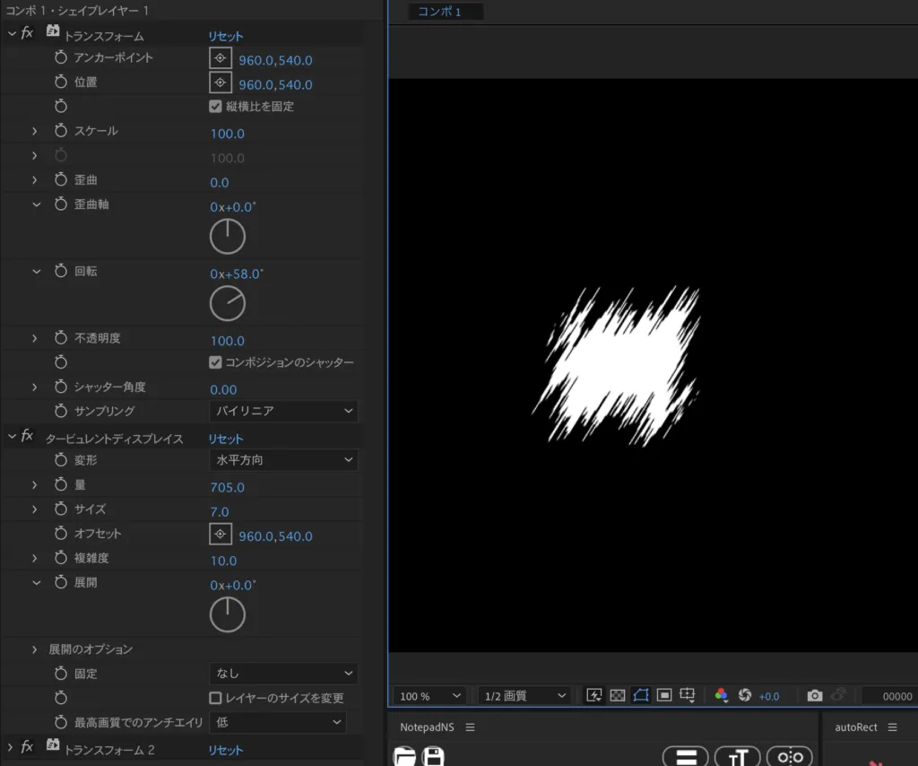Click the region of interest icon
The image size is (918, 766).
click(x=664, y=695)
